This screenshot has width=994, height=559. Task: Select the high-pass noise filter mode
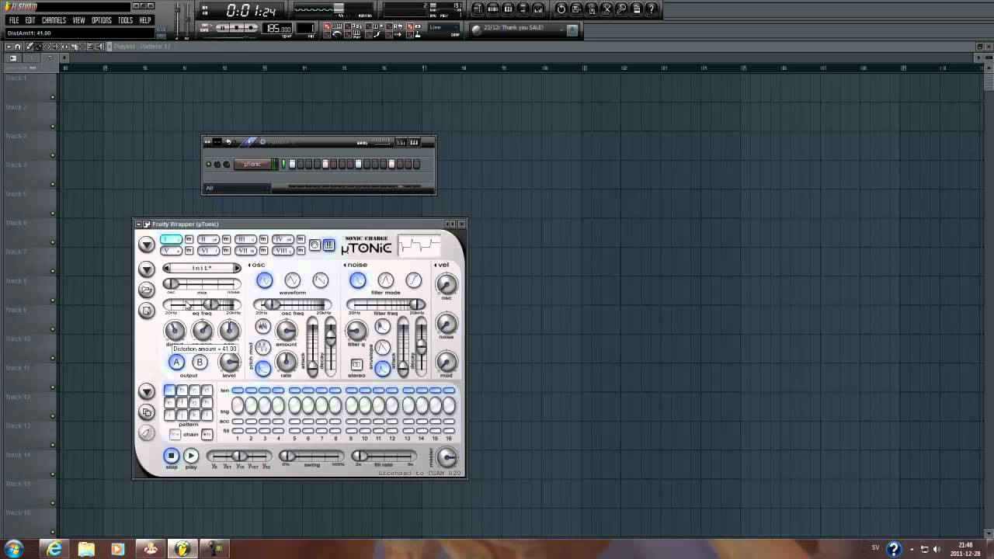click(x=413, y=280)
